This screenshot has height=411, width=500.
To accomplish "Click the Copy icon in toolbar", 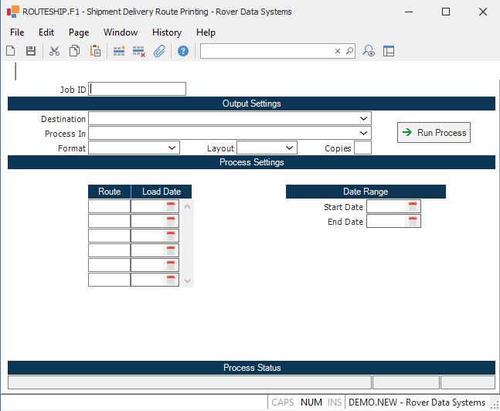I will [75, 51].
